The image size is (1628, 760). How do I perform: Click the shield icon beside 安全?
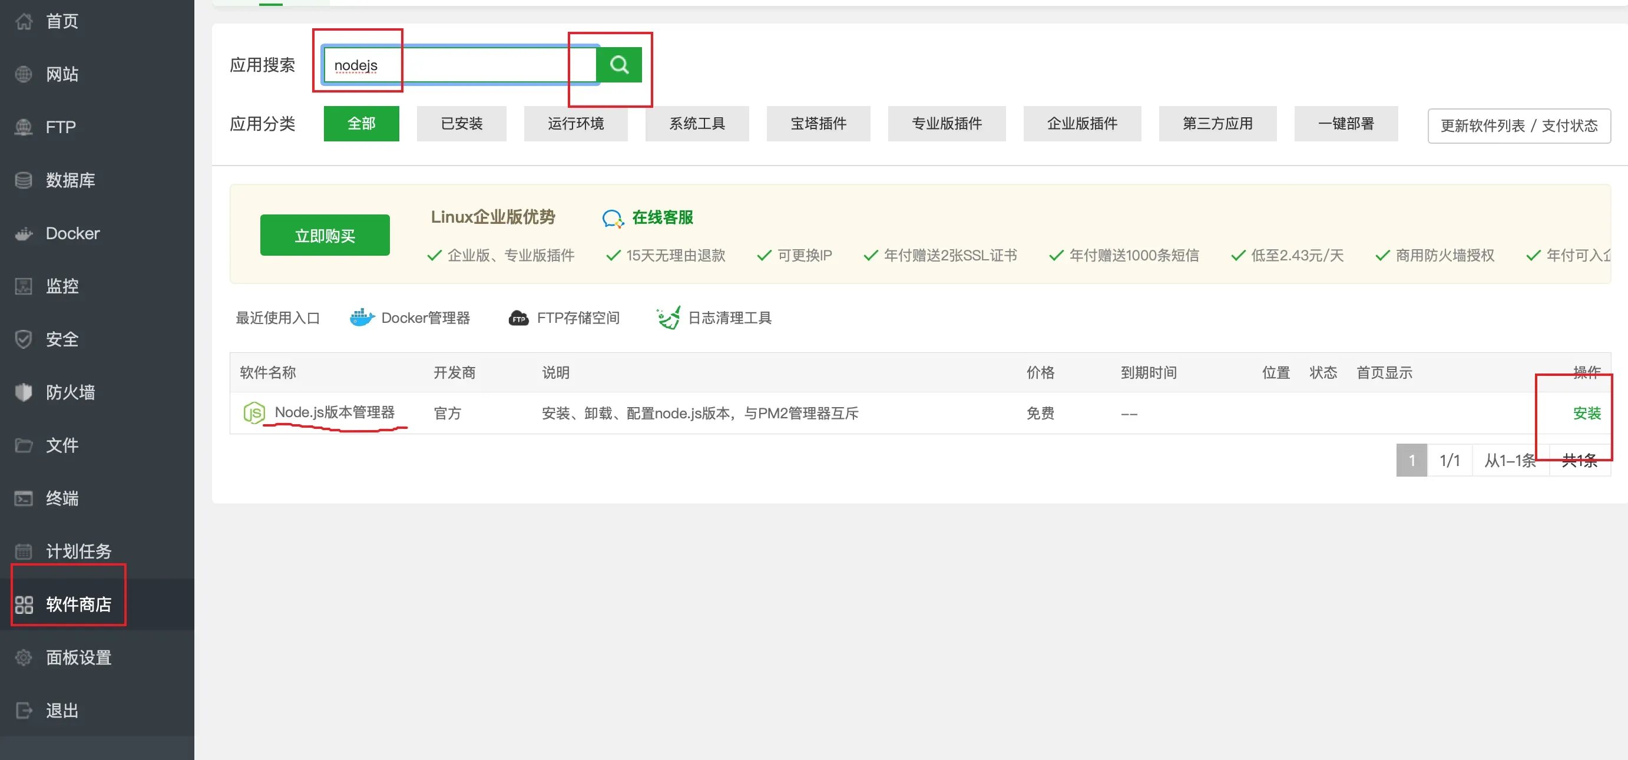[24, 339]
